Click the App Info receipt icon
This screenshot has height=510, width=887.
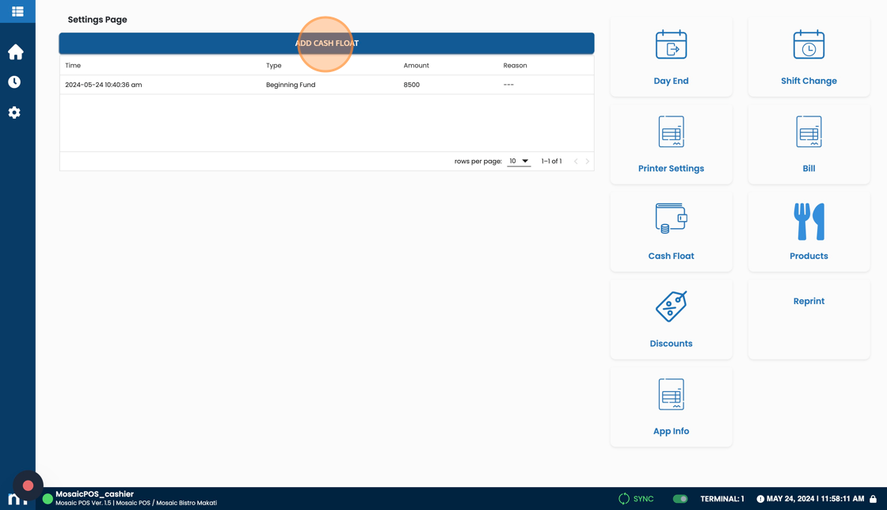coord(671,394)
